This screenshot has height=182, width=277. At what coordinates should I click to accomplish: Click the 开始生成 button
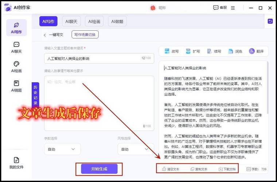pos(99,169)
